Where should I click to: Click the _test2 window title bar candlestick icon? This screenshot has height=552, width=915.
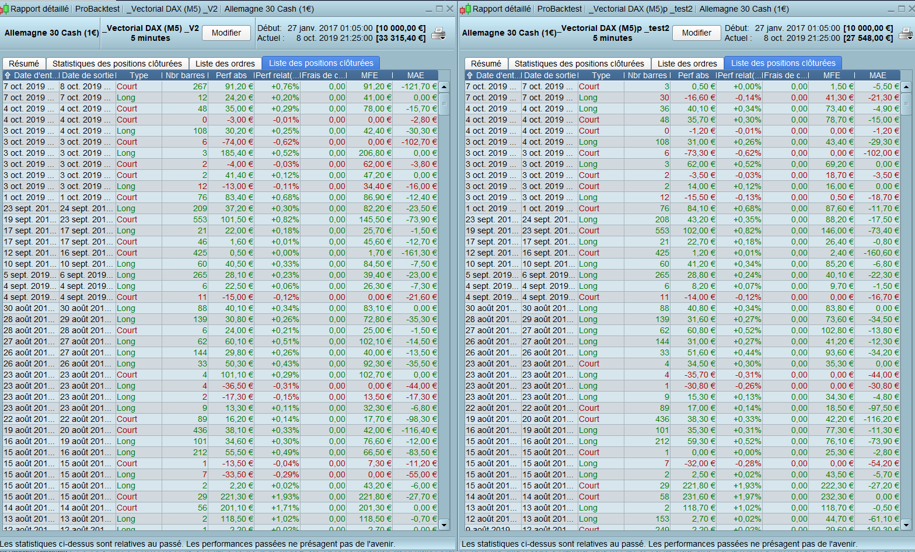[x=465, y=9]
